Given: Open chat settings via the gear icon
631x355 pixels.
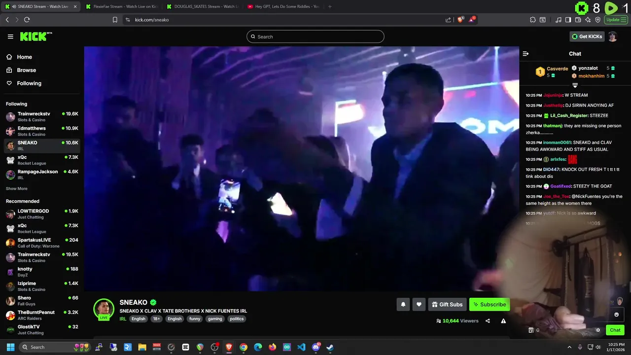Looking at the screenshot, I should pos(598,330).
